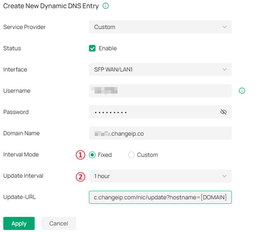Click the info icon beside the page title
Viewport: 262px width, 232px height.
point(106,6)
